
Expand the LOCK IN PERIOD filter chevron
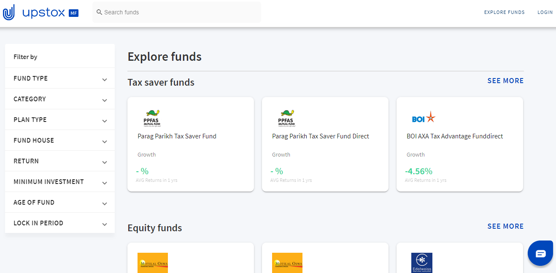[105, 224]
